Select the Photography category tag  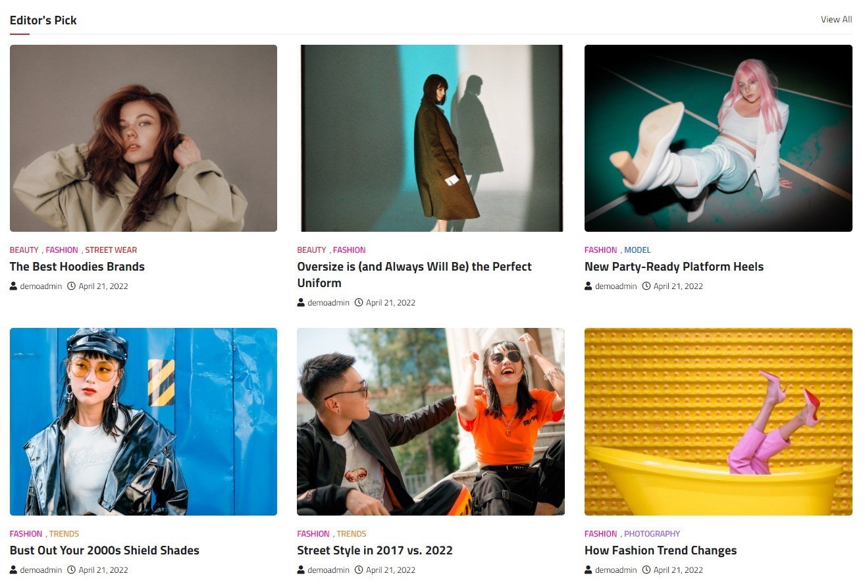[652, 534]
